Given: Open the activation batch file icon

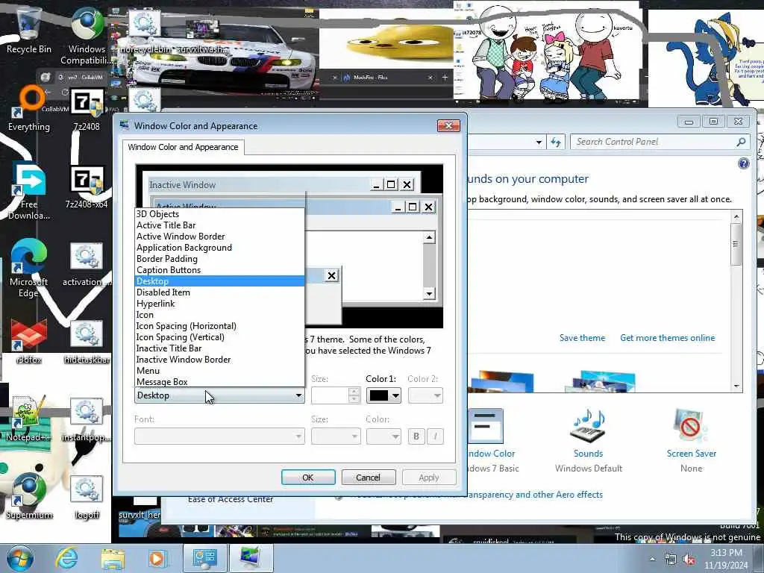Looking at the screenshot, I should coord(87,265).
